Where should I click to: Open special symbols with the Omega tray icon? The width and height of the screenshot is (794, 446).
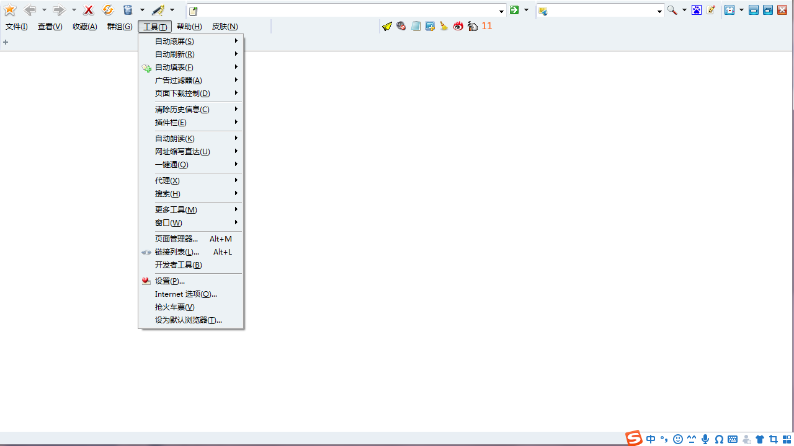(718, 440)
